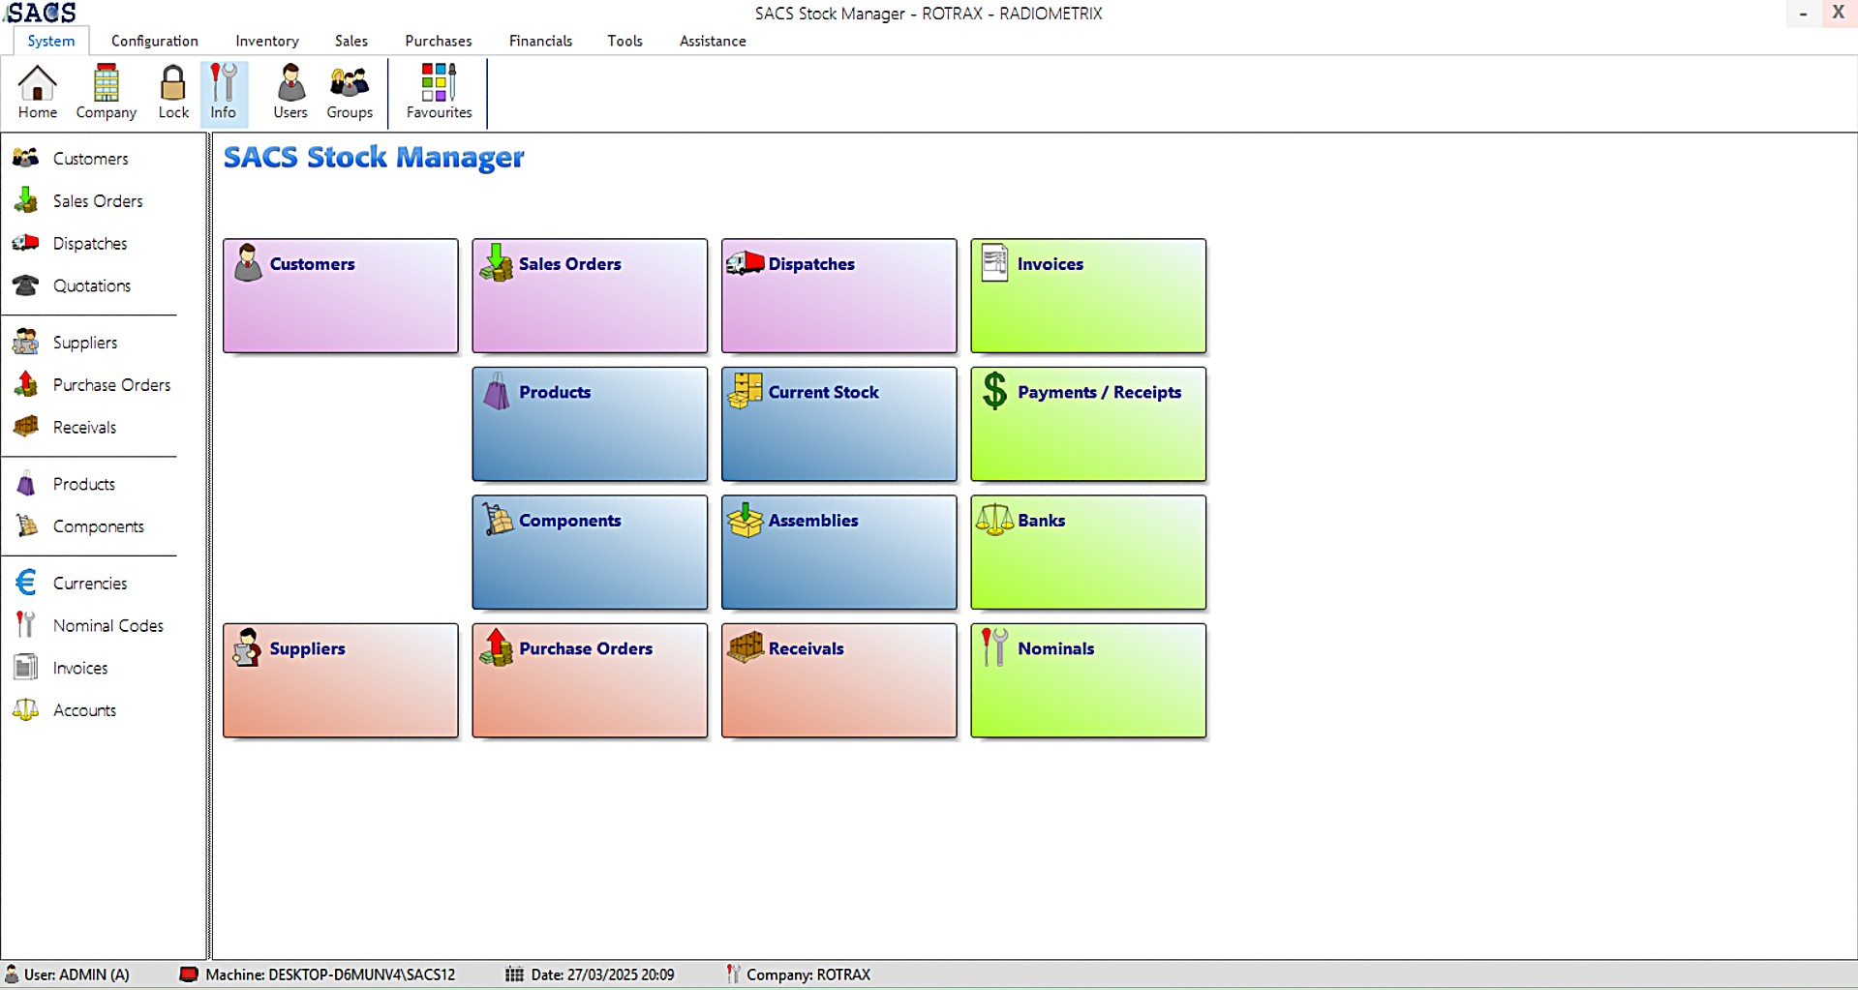Open the Company toolbar icon
The image size is (1858, 990).
click(x=106, y=83)
